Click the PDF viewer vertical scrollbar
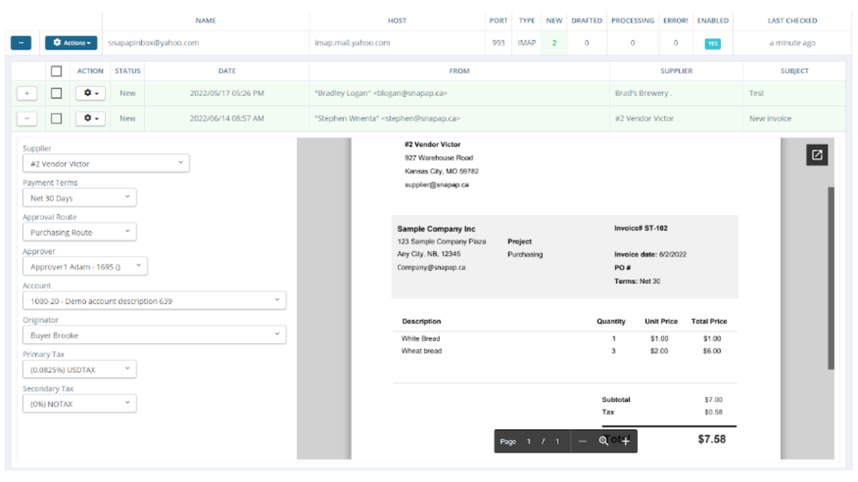This screenshot has height=482, width=858. (831, 278)
